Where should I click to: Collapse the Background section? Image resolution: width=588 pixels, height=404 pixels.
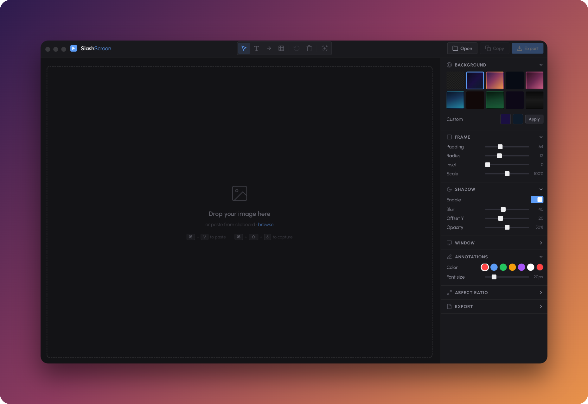(x=541, y=65)
